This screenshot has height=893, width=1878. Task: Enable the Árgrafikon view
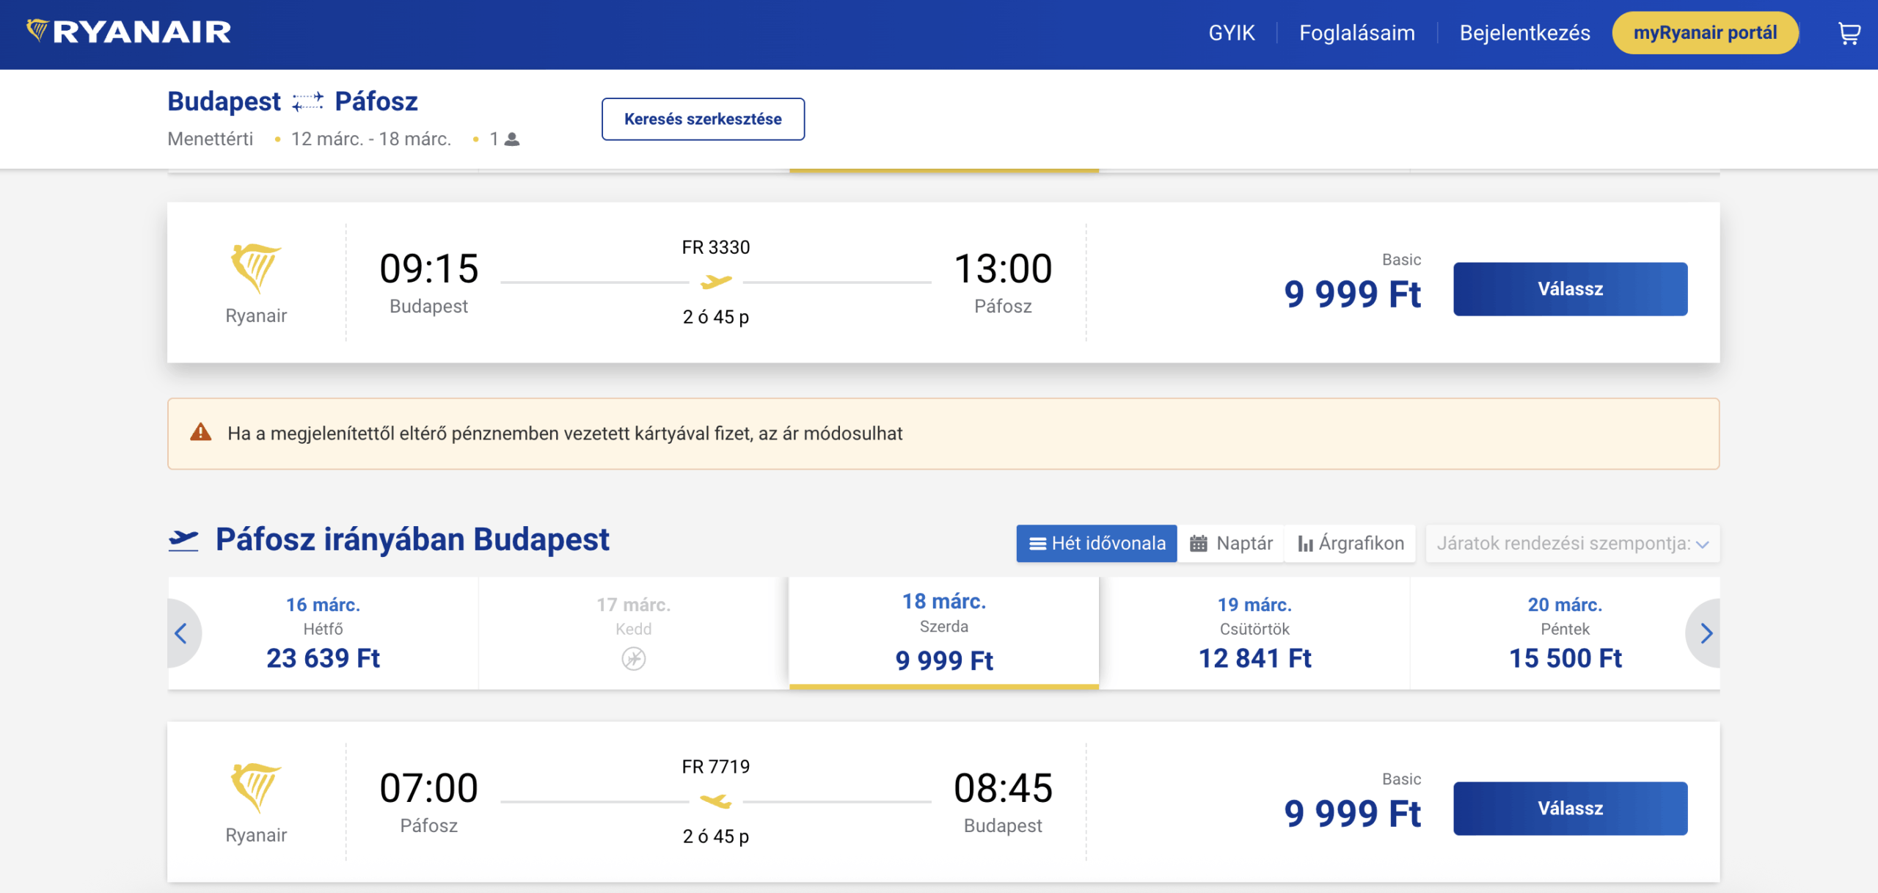tap(1350, 544)
